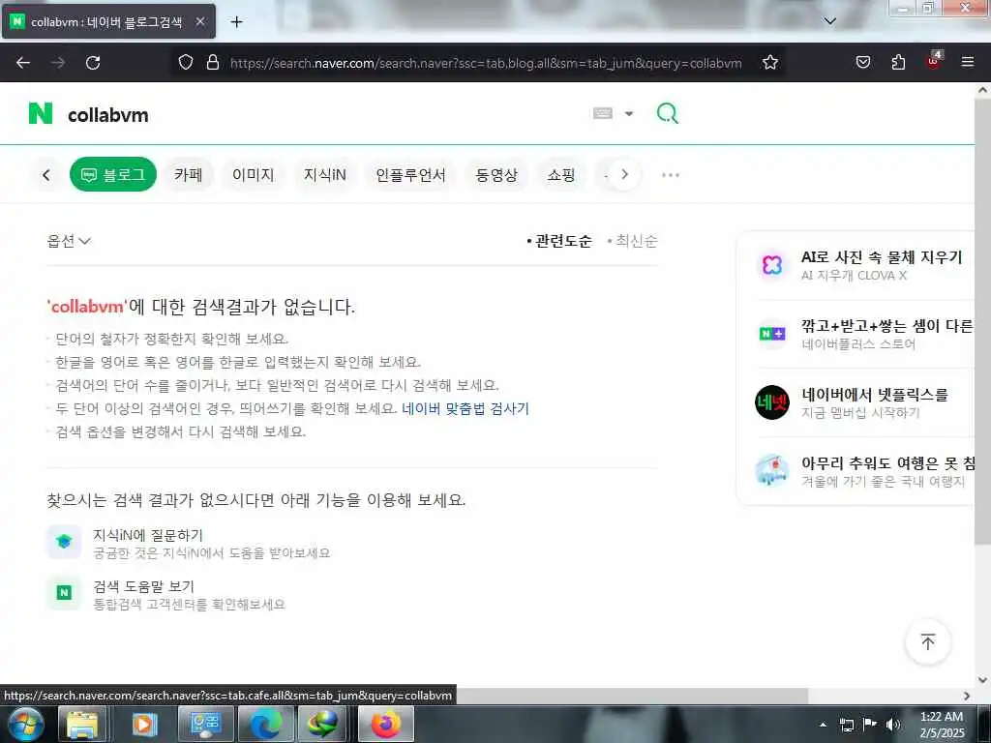Image resolution: width=991 pixels, height=743 pixels.
Task: Open Microsoft Edge from taskbar
Action: [x=266, y=724]
